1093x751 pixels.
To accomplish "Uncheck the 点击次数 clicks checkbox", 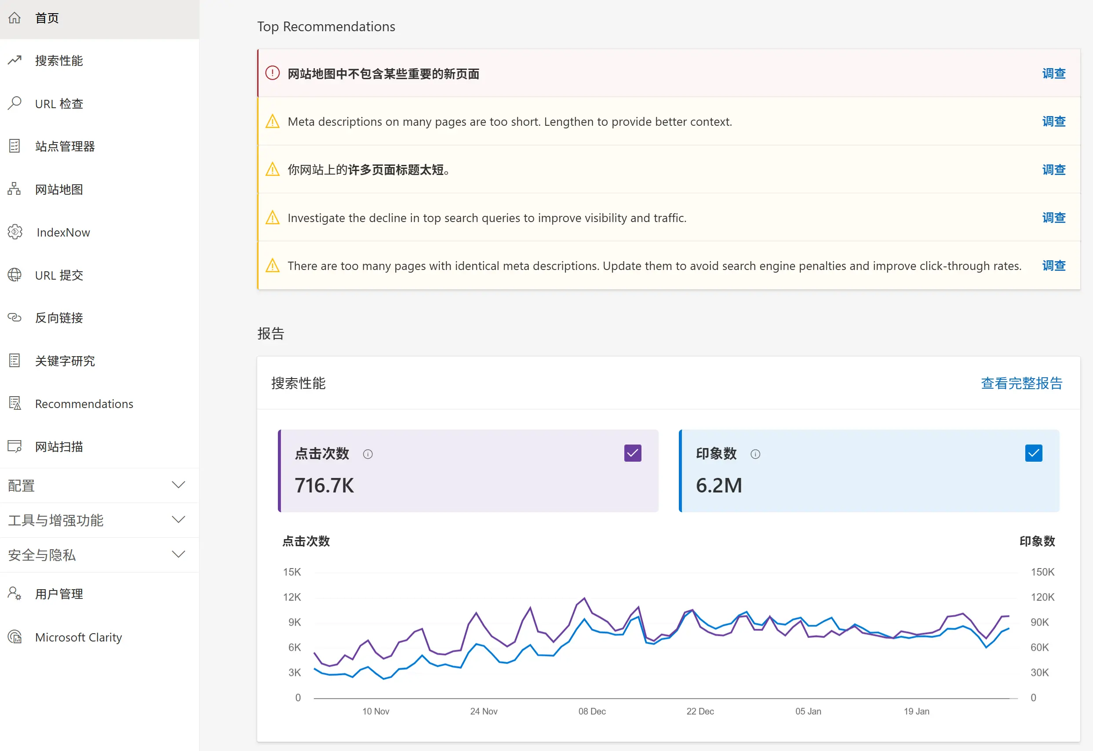I will click(x=633, y=453).
